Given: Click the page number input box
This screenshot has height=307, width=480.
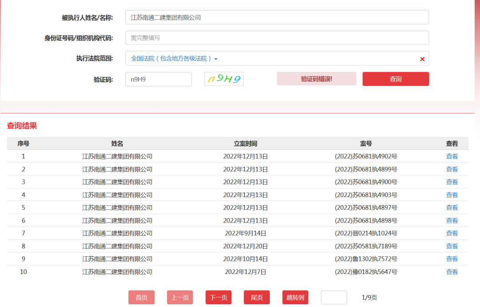Looking at the screenshot, I should coord(334,297).
